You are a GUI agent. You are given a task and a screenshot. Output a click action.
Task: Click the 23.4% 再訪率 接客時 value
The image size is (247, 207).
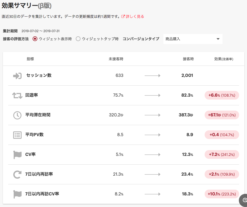[187, 174]
